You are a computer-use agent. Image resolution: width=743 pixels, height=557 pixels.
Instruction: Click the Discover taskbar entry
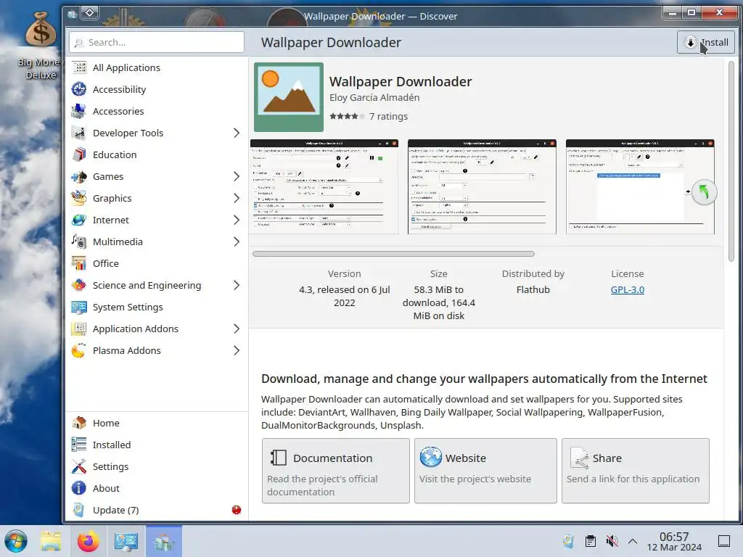click(163, 541)
